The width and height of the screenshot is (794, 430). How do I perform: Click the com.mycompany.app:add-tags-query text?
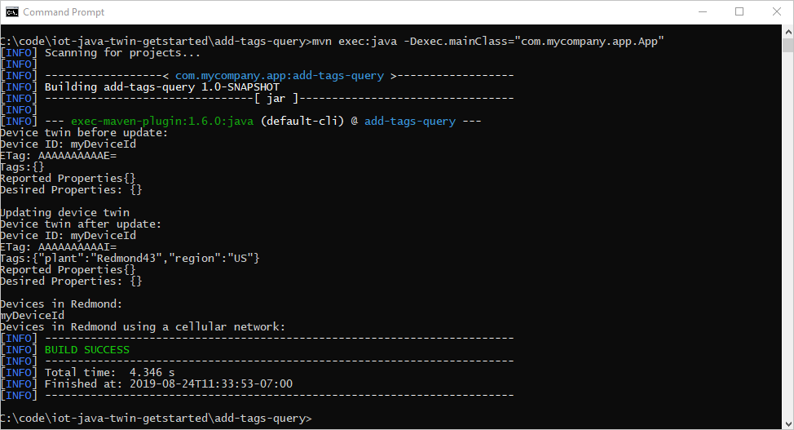(280, 76)
